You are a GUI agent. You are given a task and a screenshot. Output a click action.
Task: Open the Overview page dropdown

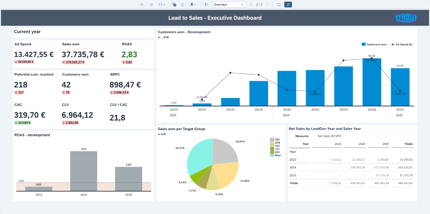coord(229,4)
